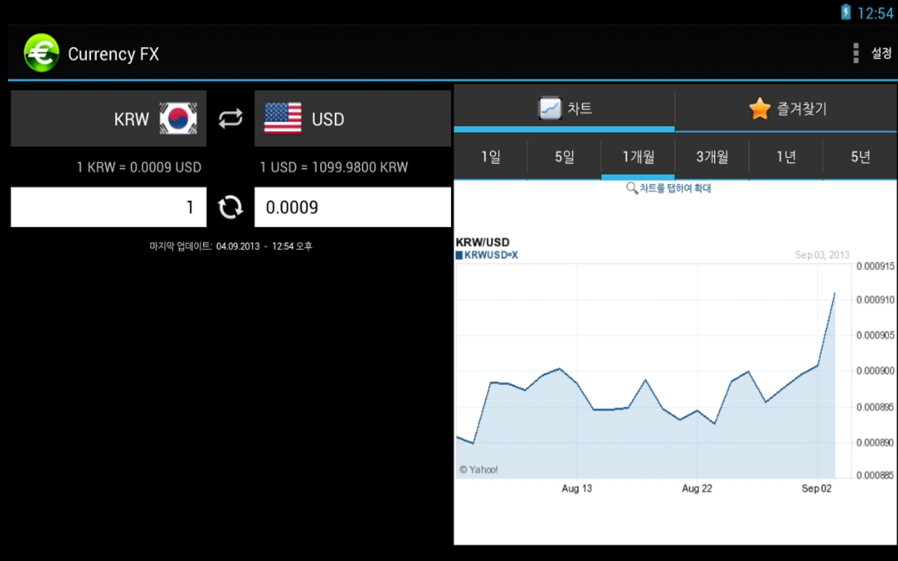This screenshot has width=898, height=561.
Task: Switch to the 즐겨찾기 tab
Action: point(786,109)
